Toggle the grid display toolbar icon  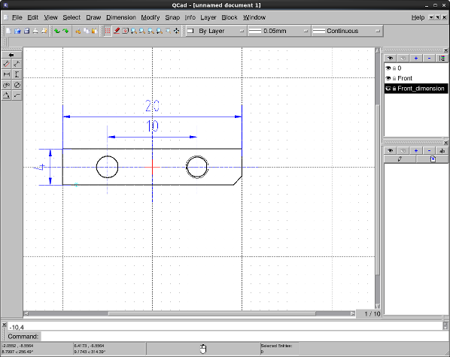108,31
